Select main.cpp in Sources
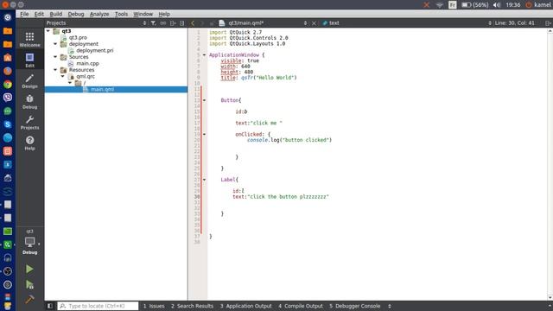 coord(87,63)
